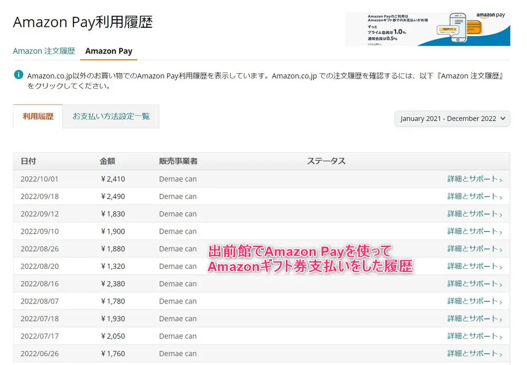The height and width of the screenshot is (365, 527).
Task: Open 詳細とサポート for the 2022/08/07 payment
Action: pyautogui.click(x=475, y=301)
